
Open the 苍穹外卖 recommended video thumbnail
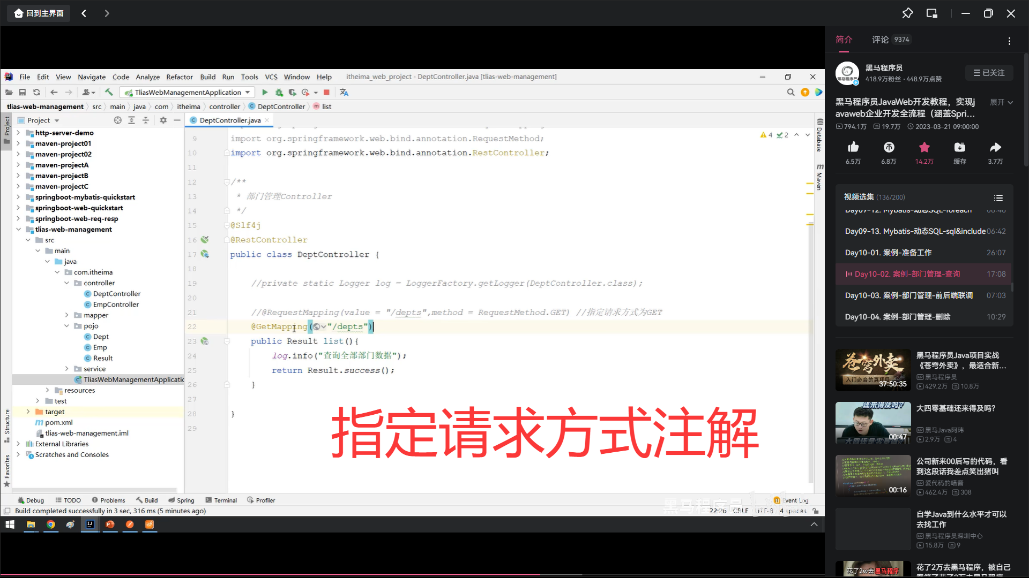[873, 370]
